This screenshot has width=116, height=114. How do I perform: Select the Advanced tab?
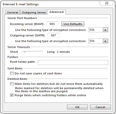pos(56,12)
